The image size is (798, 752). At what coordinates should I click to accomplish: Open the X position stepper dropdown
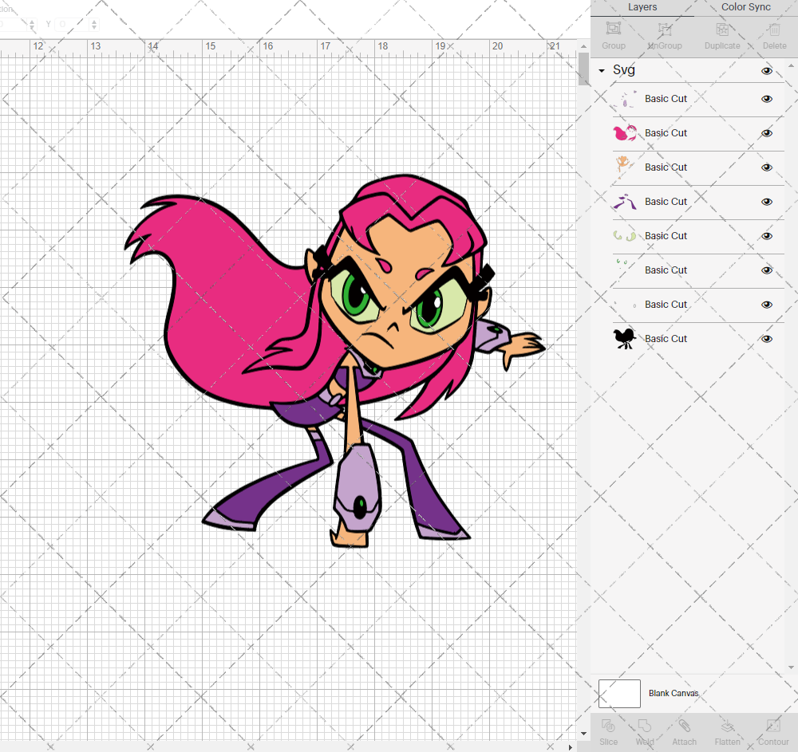pyautogui.click(x=32, y=24)
